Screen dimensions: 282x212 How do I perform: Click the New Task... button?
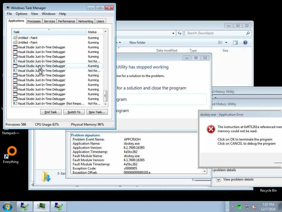click(97, 112)
